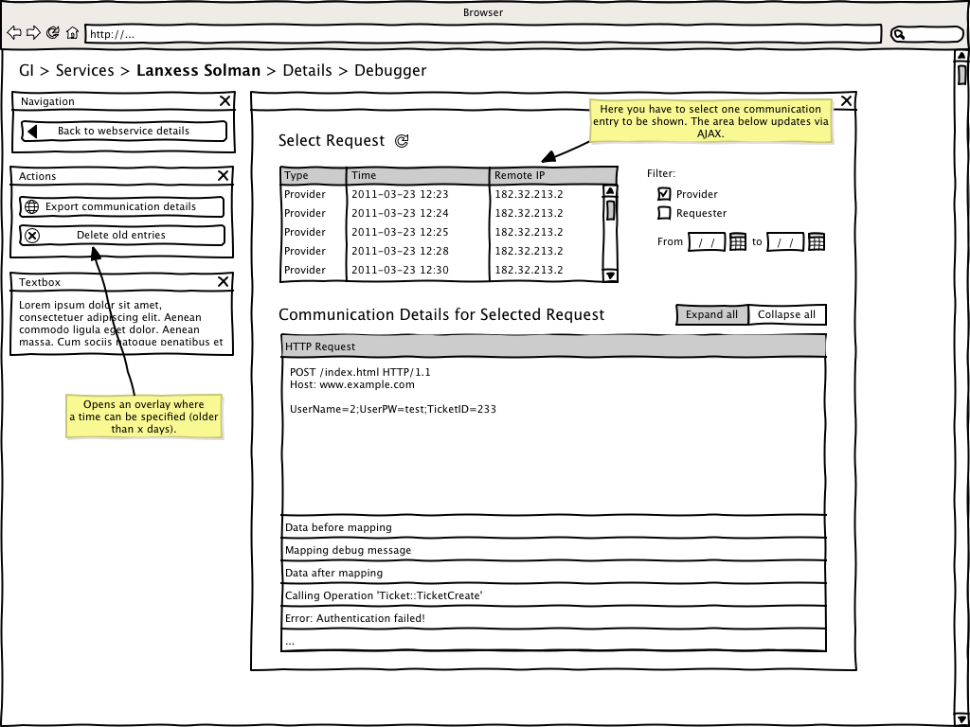Click Delete old entries button

122,235
